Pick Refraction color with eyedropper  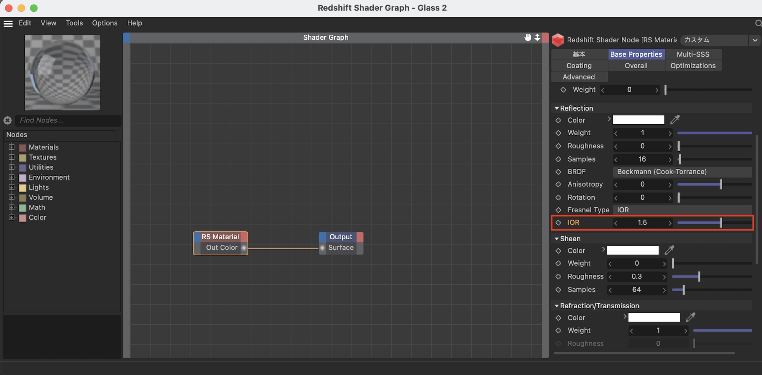click(x=690, y=317)
